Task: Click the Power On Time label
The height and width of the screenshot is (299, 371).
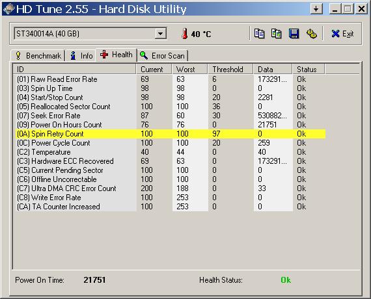Action: pos(40,280)
